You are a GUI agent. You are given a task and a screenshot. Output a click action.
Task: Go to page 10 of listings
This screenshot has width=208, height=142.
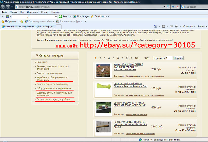(136, 58)
